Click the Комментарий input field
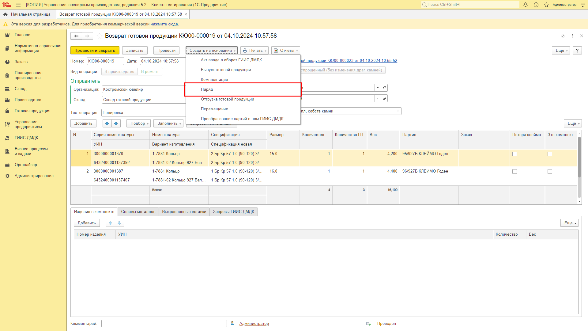 (164, 323)
